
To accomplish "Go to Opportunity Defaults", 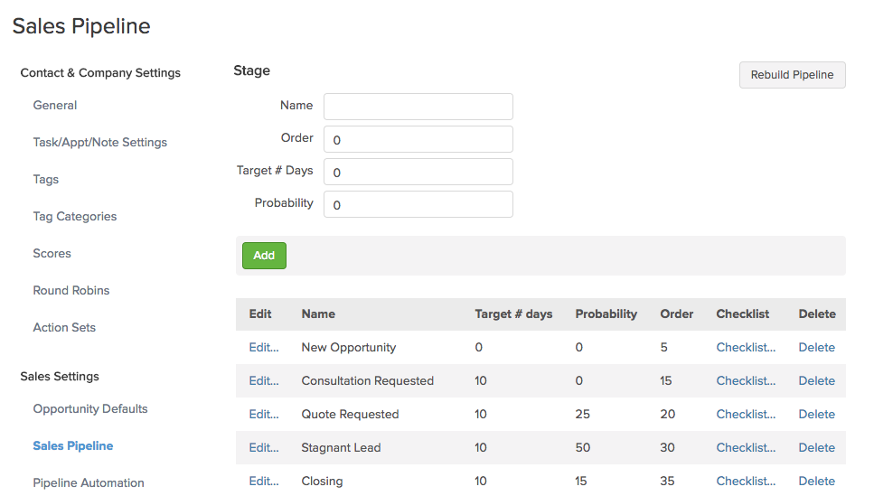I will (90, 409).
